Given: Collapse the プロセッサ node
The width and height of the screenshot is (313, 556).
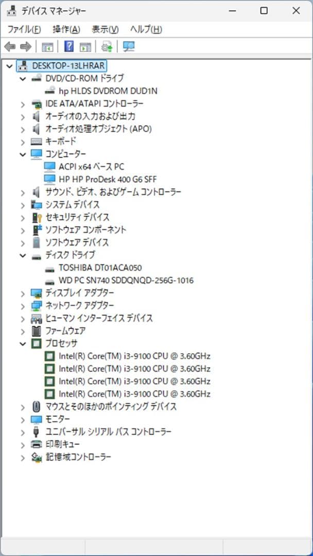Looking at the screenshot, I should [x=23, y=343].
